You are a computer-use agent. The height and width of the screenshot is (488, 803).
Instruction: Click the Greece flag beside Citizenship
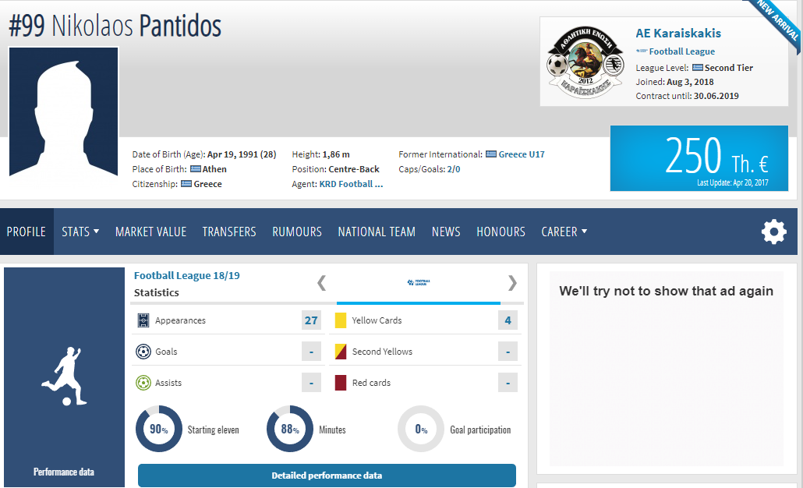[x=186, y=184]
